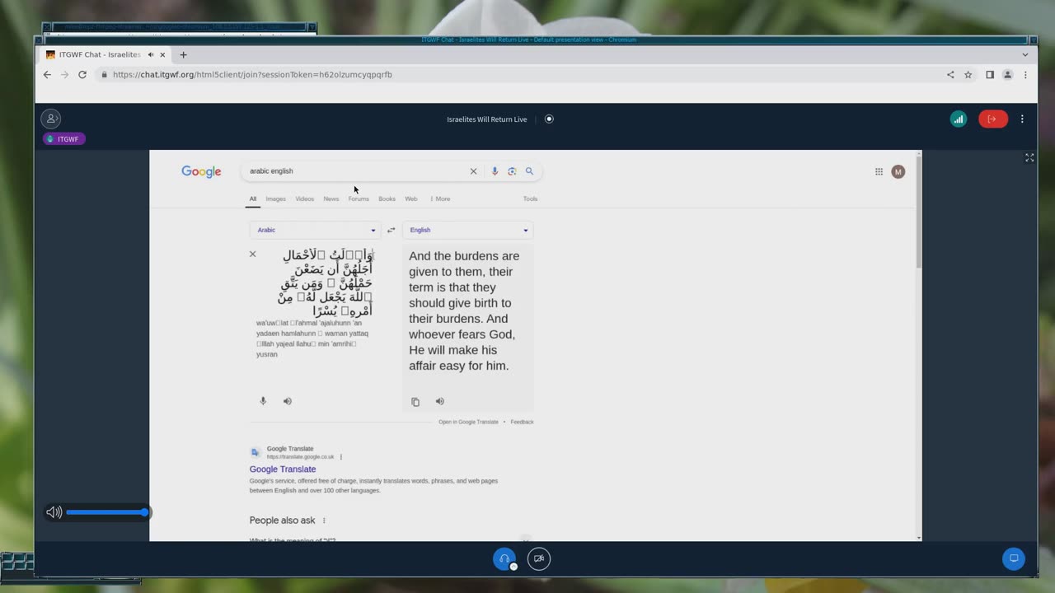Mute the volume speaker icon
Viewport: 1055px width, 593px height.
coord(54,512)
